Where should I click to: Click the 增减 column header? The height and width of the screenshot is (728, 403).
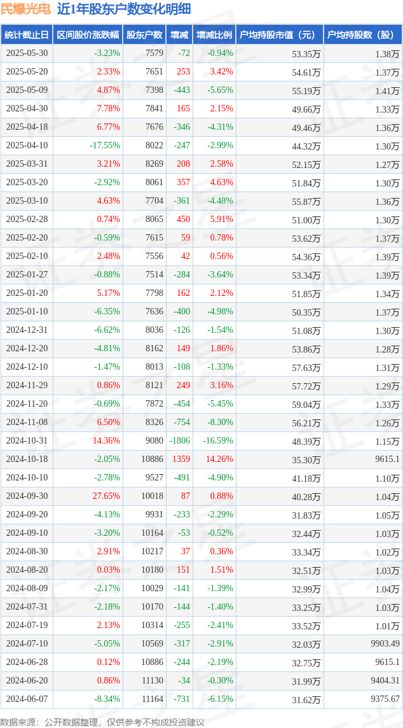point(179,35)
